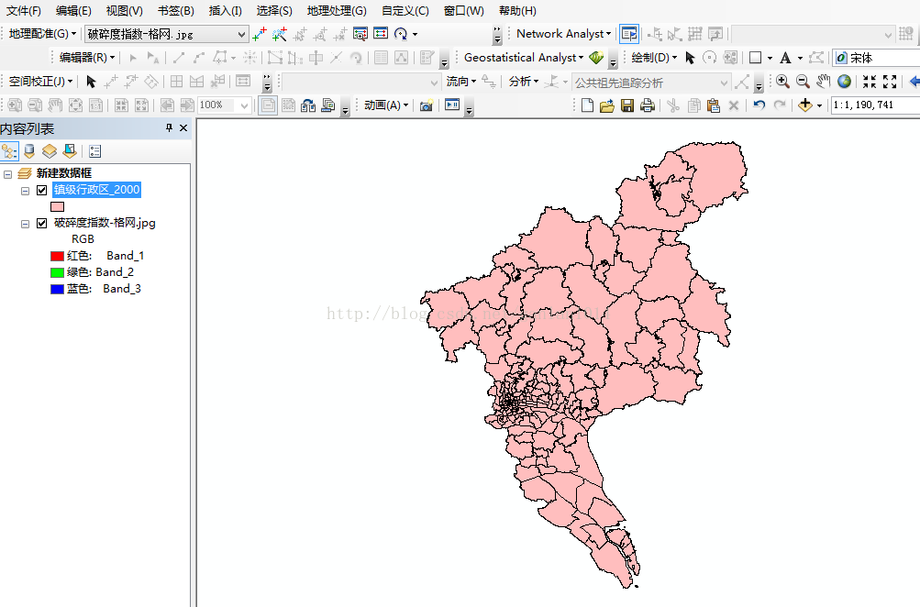Toggle auto-hide pin on 内容列表 panel
The image size is (920, 607).
tap(169, 128)
